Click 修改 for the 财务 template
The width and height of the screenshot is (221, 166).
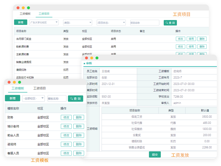(66, 117)
